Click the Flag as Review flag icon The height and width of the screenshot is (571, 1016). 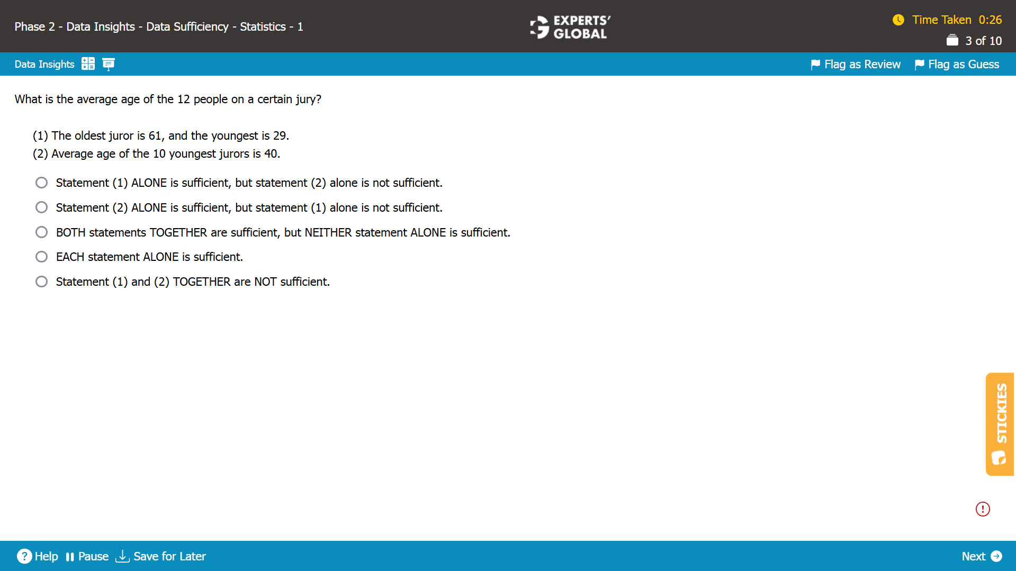815,64
